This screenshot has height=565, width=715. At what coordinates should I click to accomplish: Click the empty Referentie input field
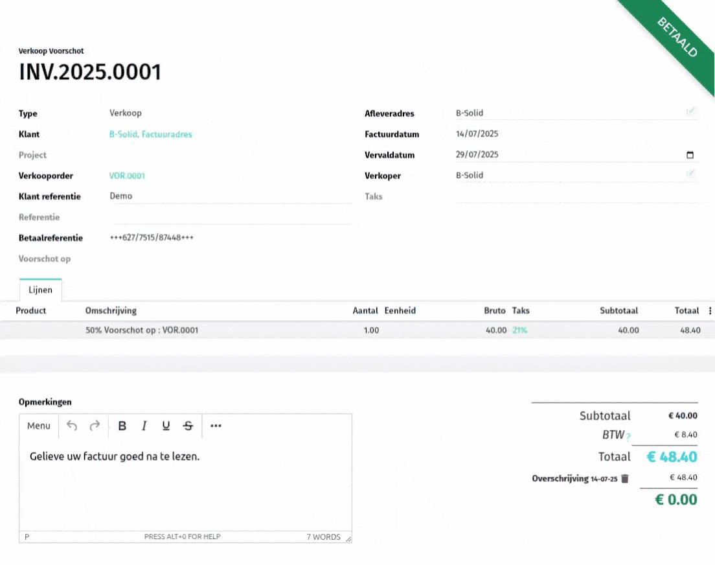[x=231, y=217]
